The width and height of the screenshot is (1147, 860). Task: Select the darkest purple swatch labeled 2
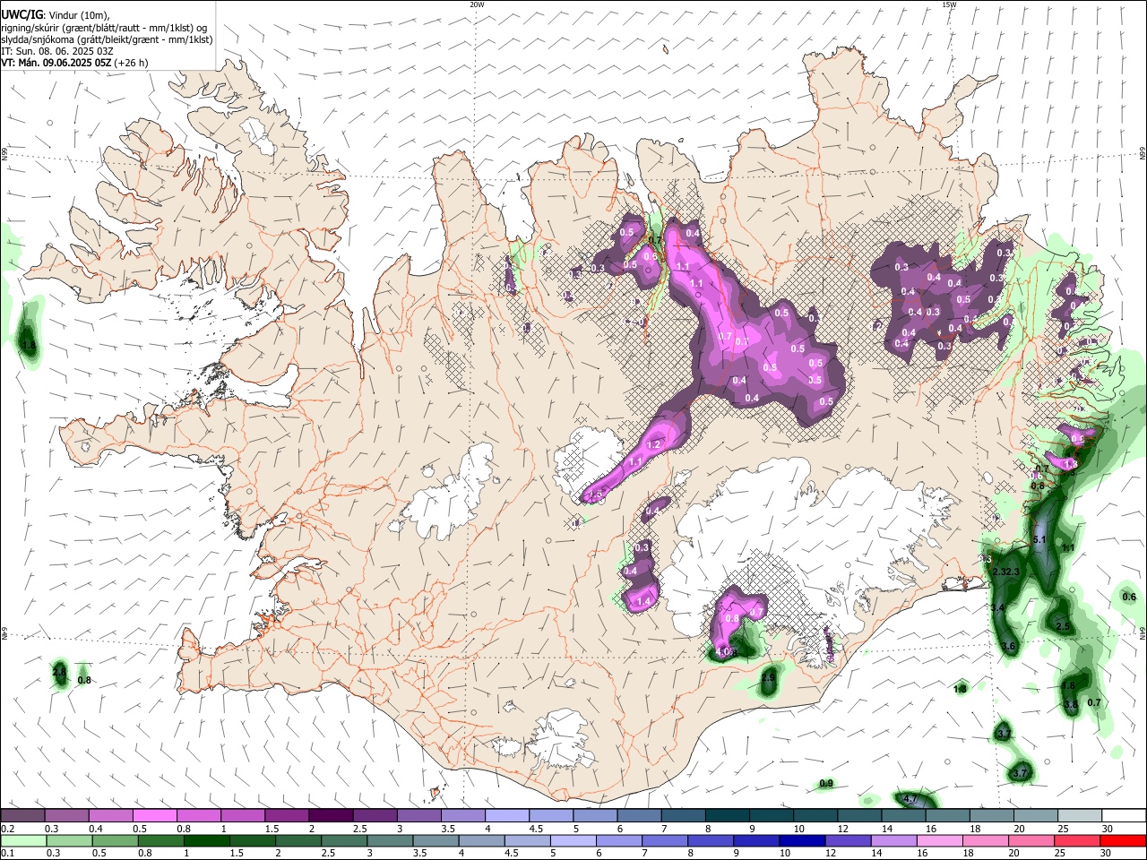[x=330, y=816]
